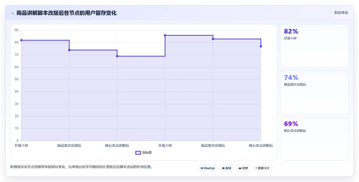Click the chart data point at value 77
The height and width of the screenshot is (182, 359).
tap(261, 46)
